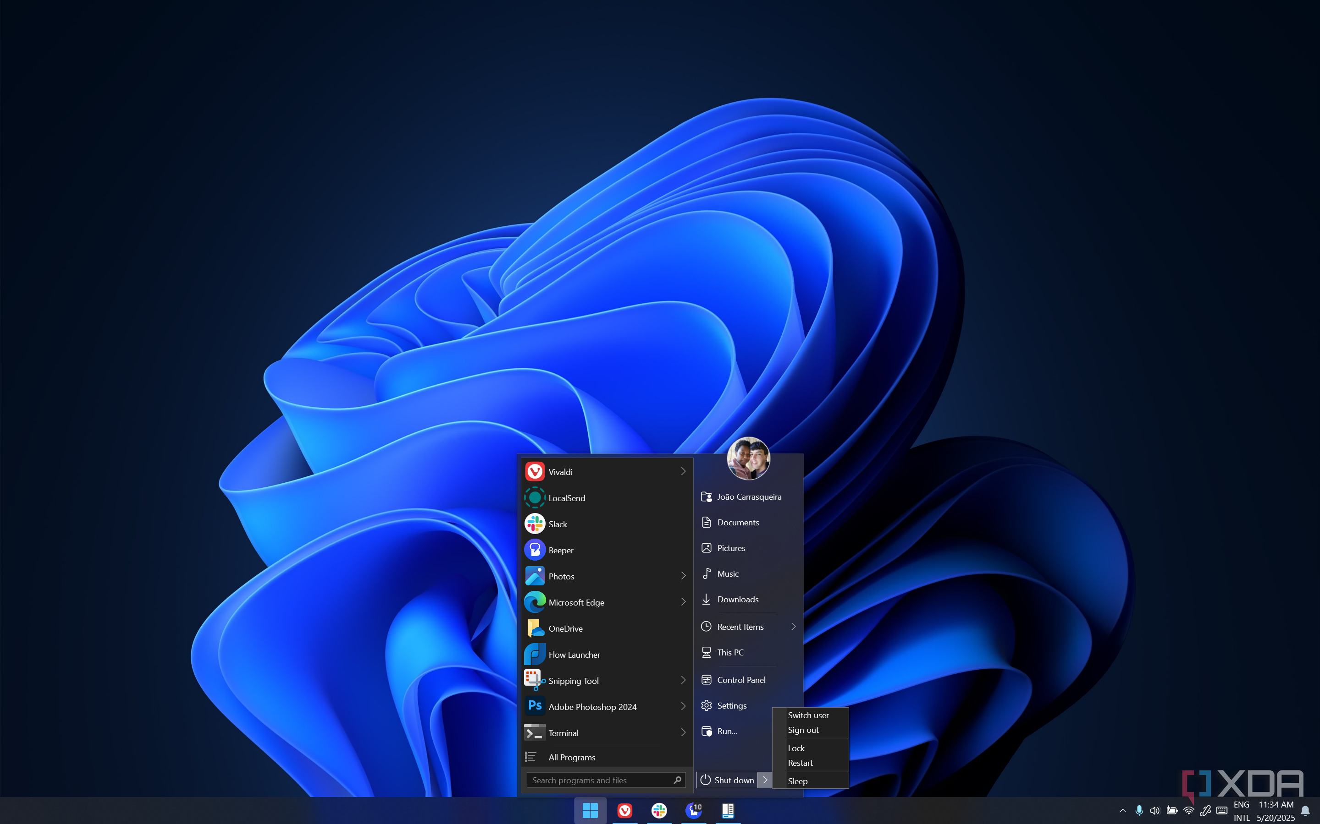Image resolution: width=1320 pixels, height=824 pixels.
Task: Click the Slack icon on the taskbar
Action: pyautogui.click(x=659, y=810)
